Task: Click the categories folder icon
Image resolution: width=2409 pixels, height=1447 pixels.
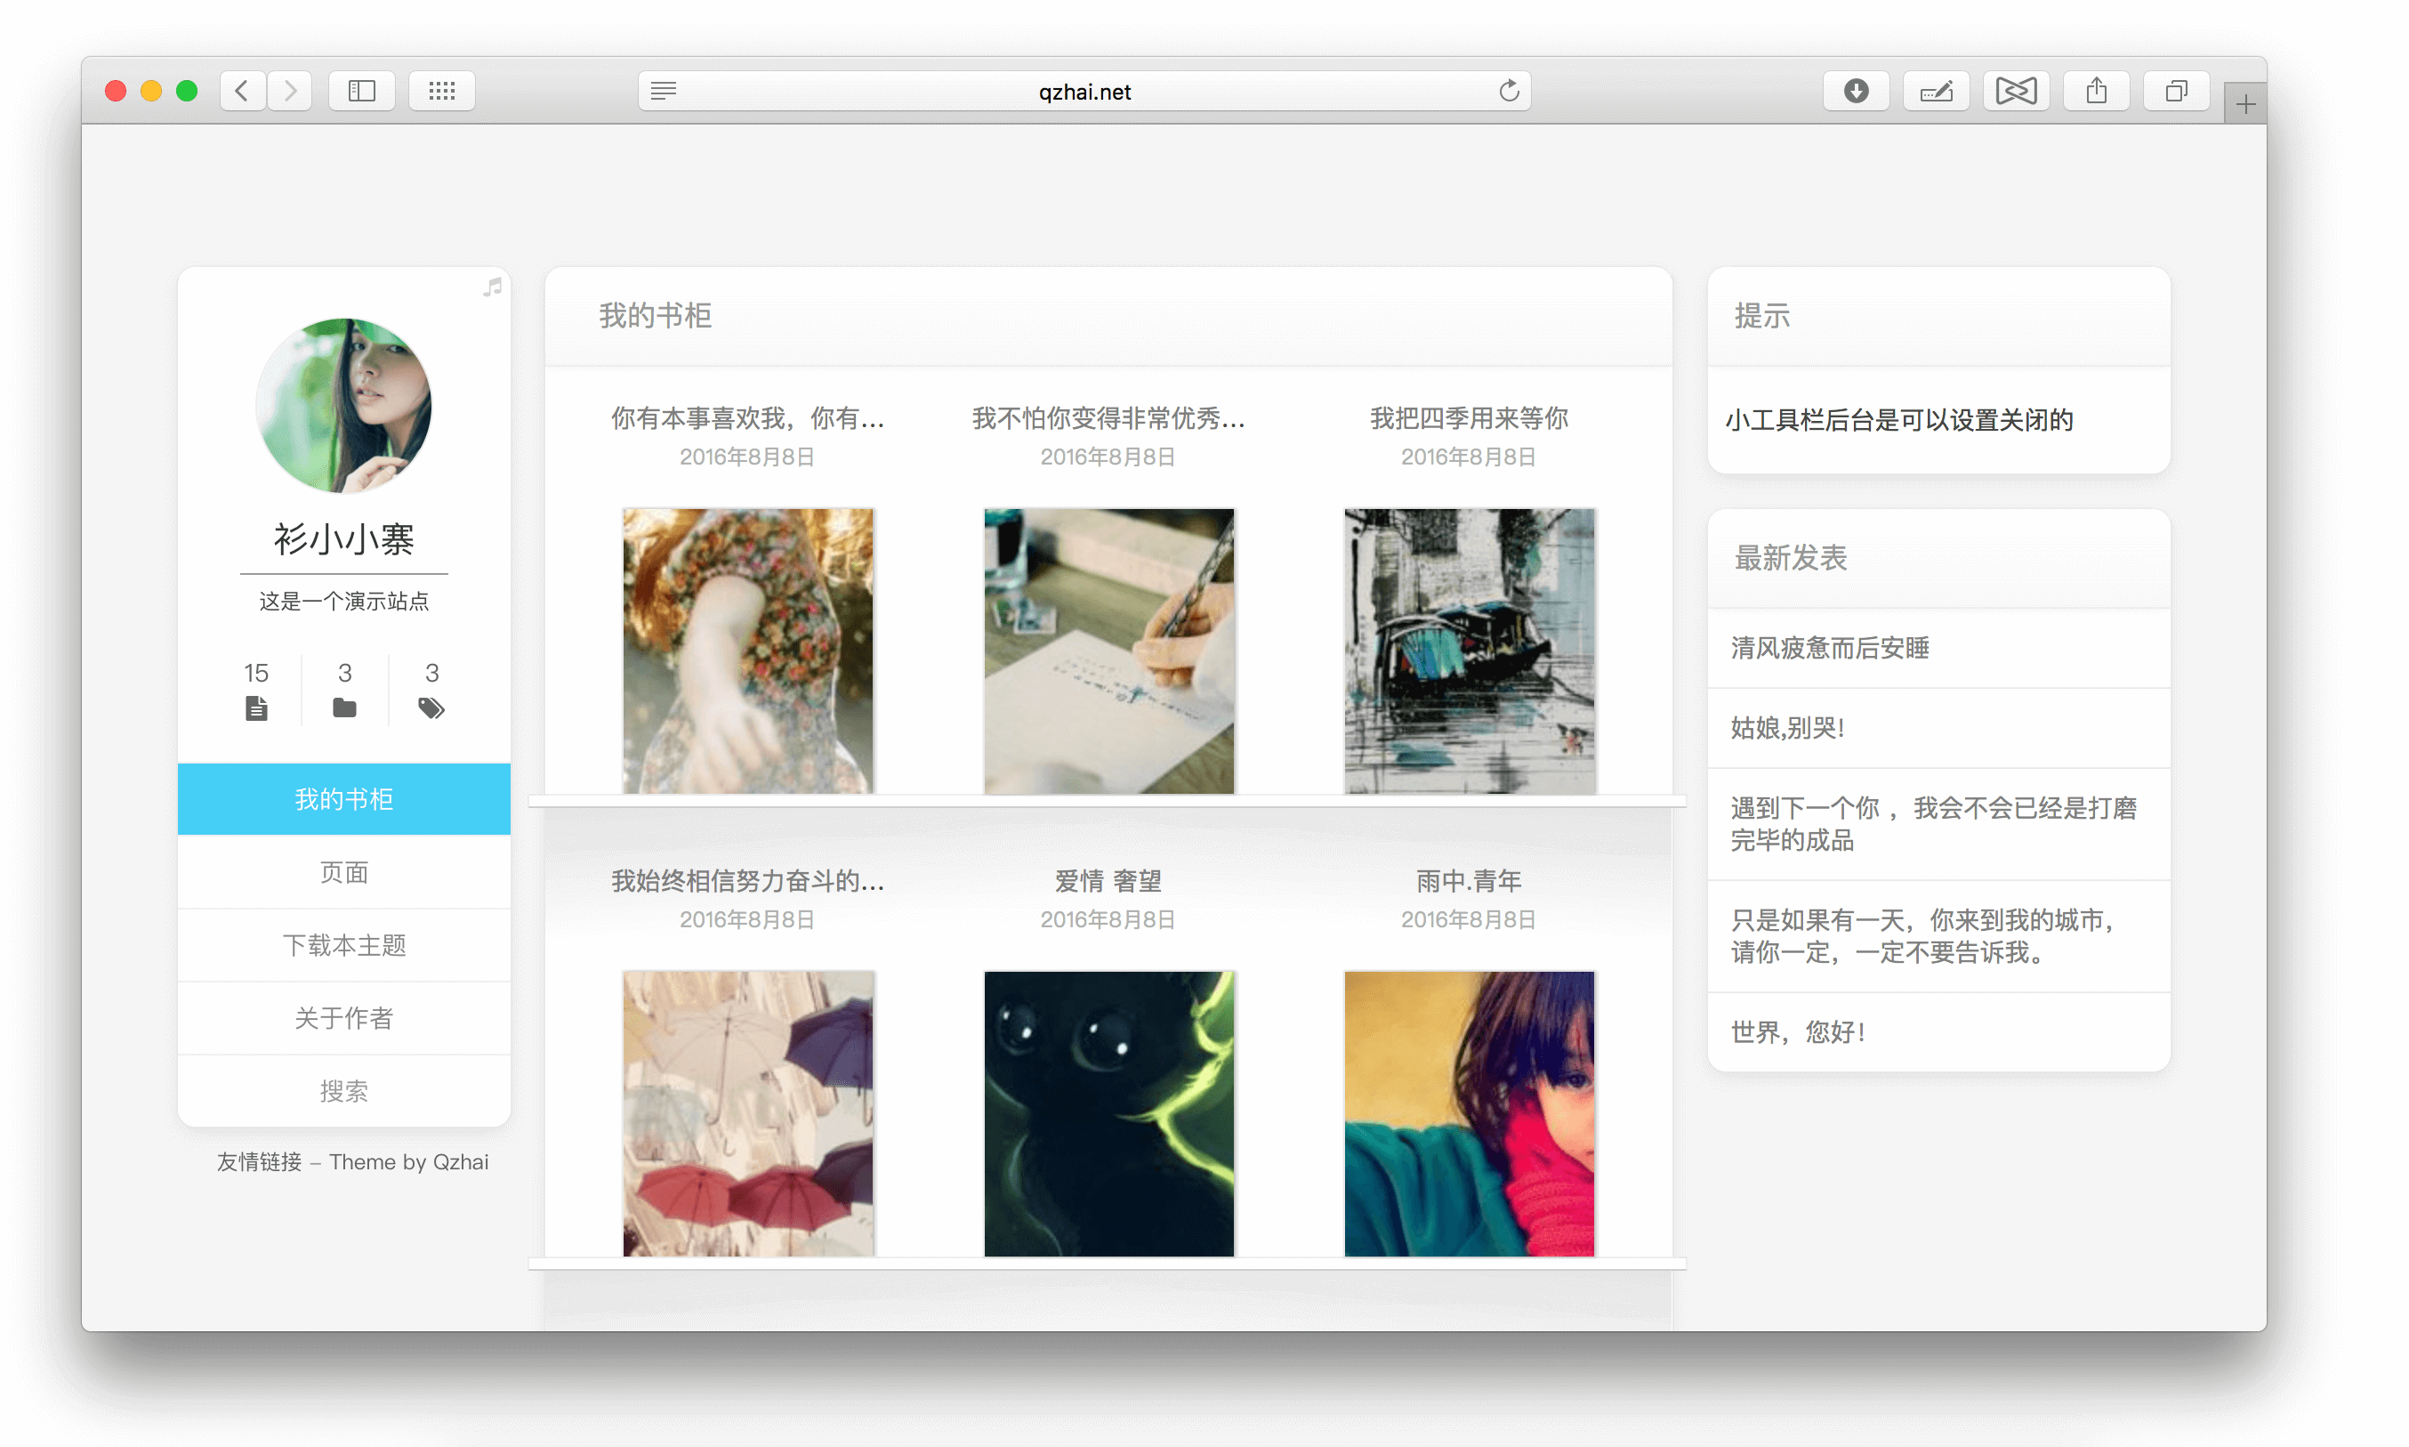Action: point(344,707)
